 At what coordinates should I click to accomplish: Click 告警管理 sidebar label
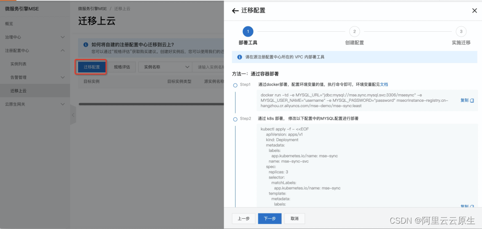coord(18,77)
